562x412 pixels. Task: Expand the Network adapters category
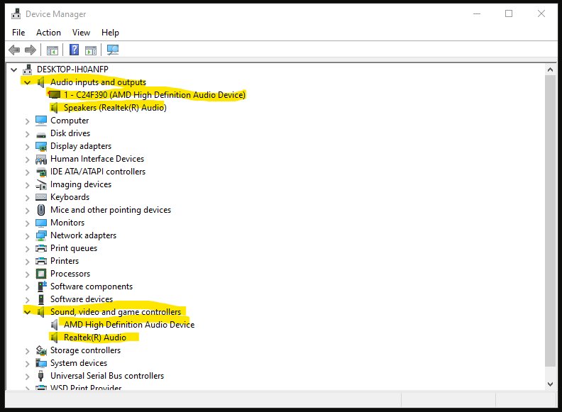point(27,236)
